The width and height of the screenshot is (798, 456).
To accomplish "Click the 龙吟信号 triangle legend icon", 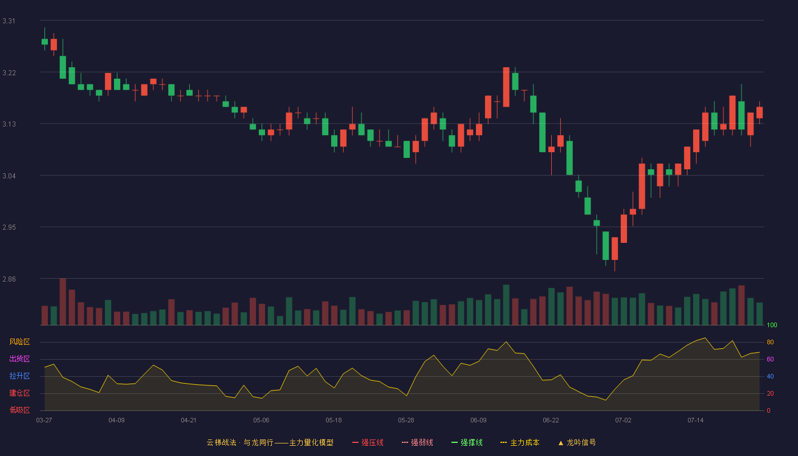I will pyautogui.click(x=561, y=443).
